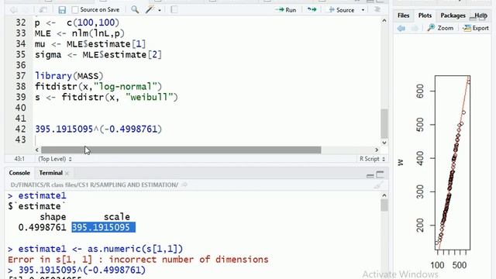Click the Compile Report notebook icon
Image resolution: width=496 pixels, height=279 pixels.
[174, 10]
